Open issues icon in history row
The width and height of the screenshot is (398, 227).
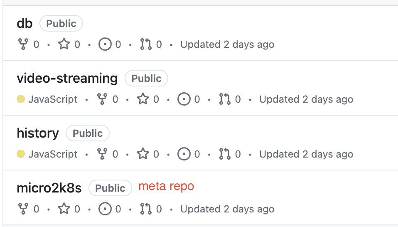click(184, 154)
